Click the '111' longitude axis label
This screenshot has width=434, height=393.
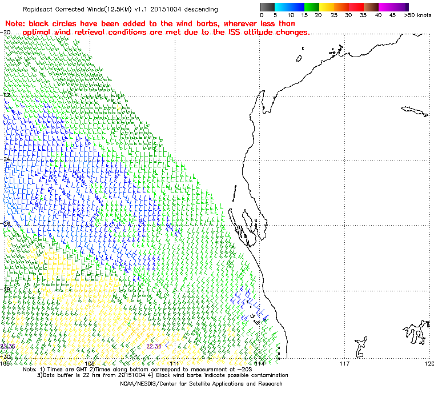coord(174,363)
